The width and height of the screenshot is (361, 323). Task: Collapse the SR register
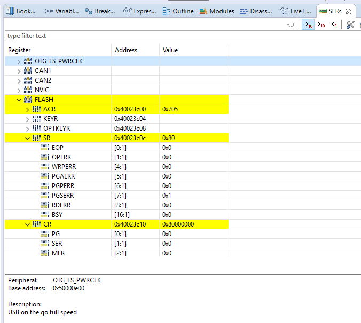27,138
